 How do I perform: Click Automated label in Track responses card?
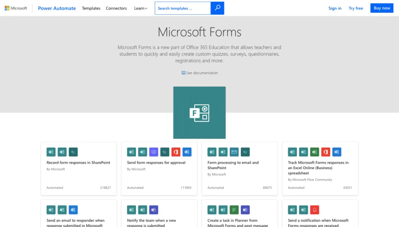pyautogui.click(x=296, y=188)
